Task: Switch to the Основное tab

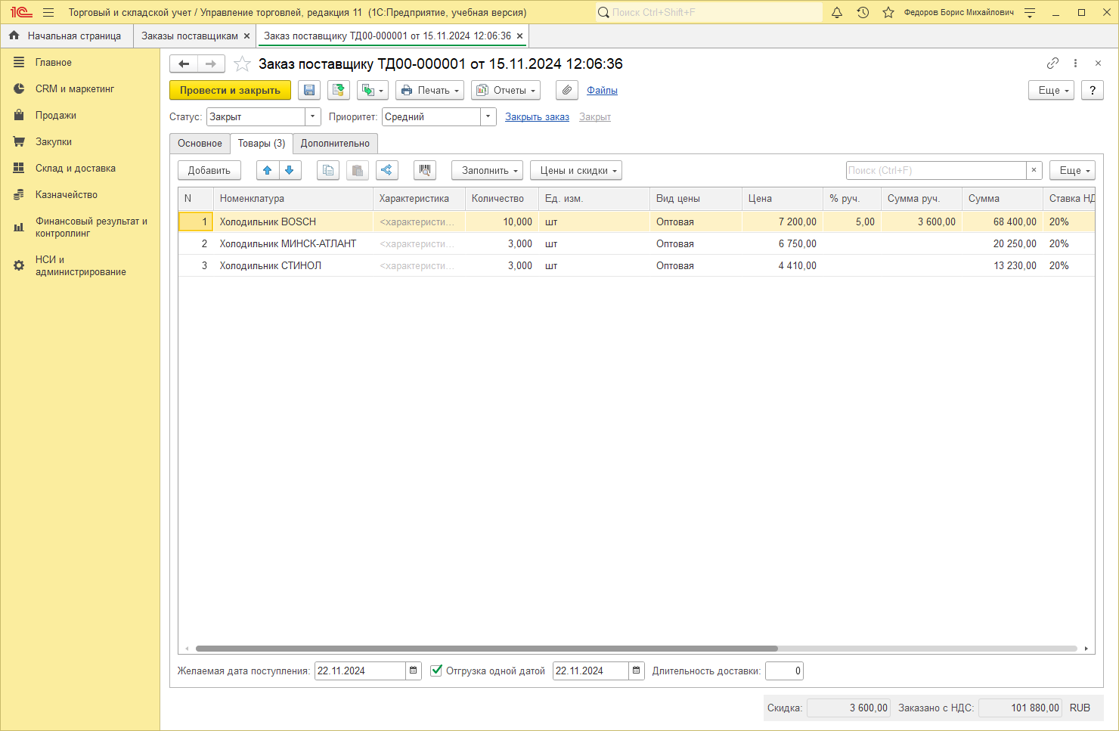Action: coord(200,144)
